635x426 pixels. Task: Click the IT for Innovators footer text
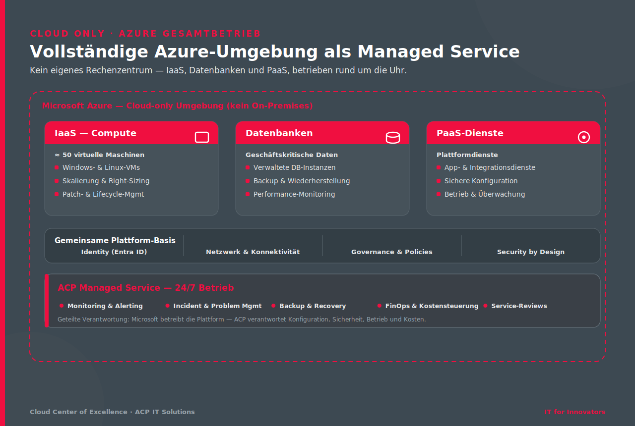pyautogui.click(x=575, y=412)
